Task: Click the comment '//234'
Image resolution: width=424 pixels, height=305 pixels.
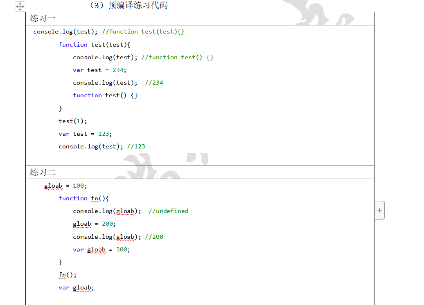Action: 154,83
